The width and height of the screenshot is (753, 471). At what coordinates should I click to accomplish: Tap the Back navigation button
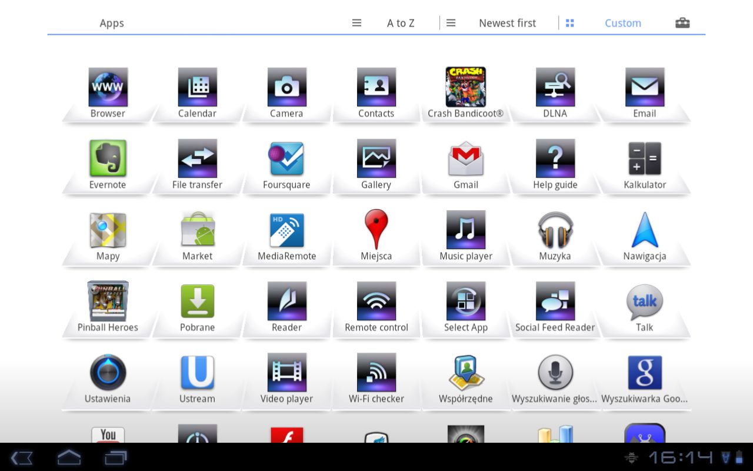[x=22, y=457]
